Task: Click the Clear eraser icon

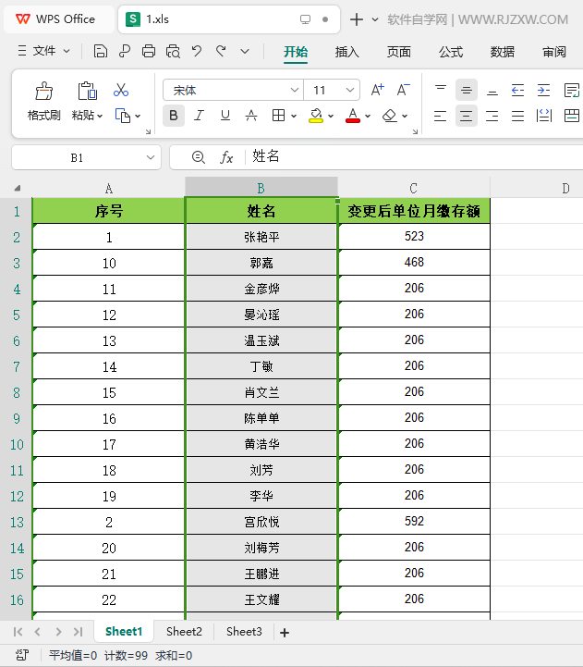Action: (x=390, y=116)
